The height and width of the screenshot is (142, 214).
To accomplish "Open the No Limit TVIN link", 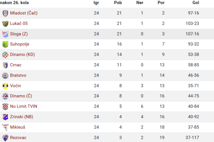I will click(x=24, y=106).
